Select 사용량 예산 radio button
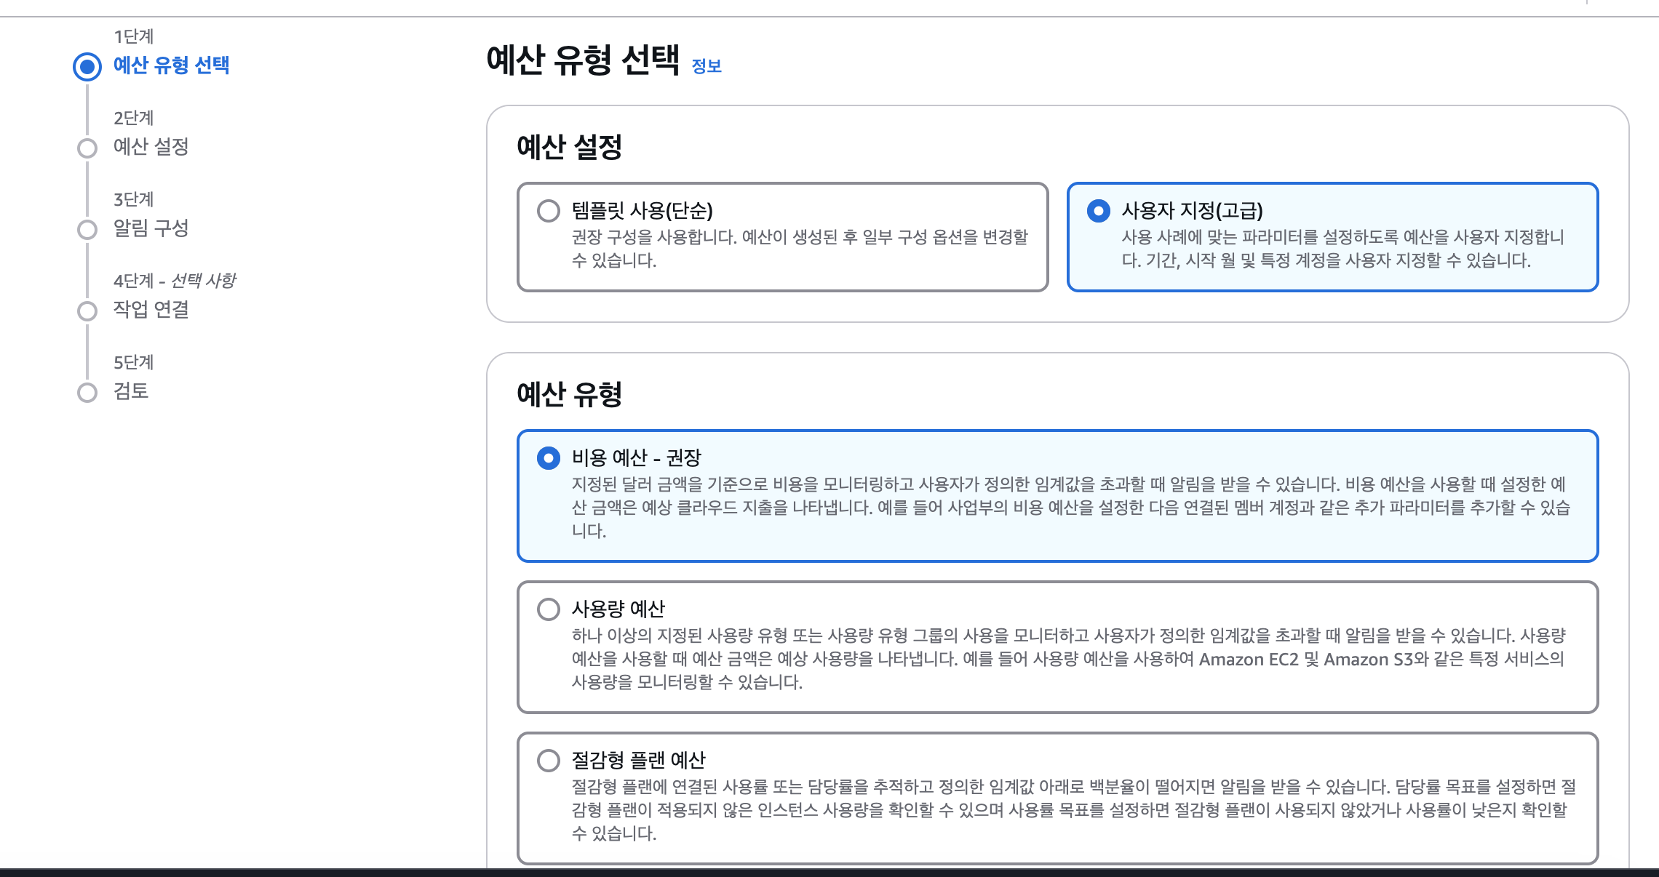Viewport: 1659px width, 877px height. pos(549,609)
